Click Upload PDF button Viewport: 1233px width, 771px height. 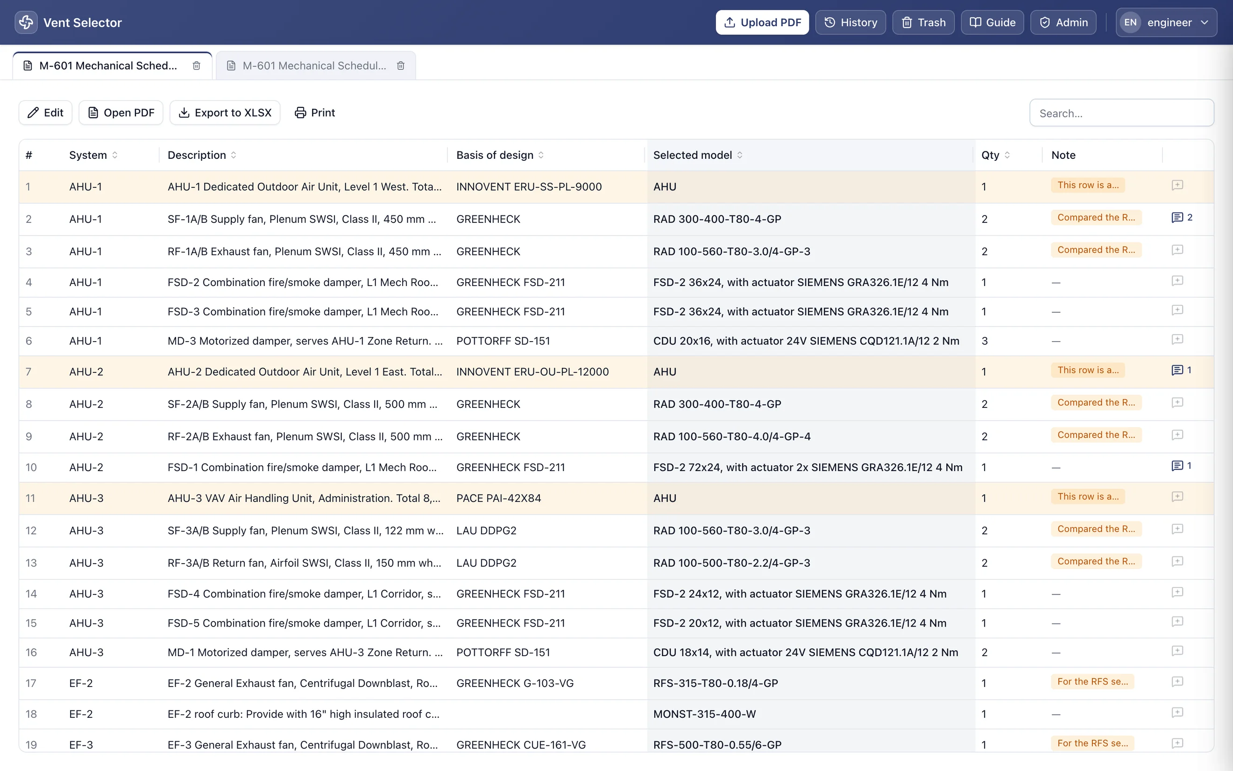pyautogui.click(x=762, y=22)
